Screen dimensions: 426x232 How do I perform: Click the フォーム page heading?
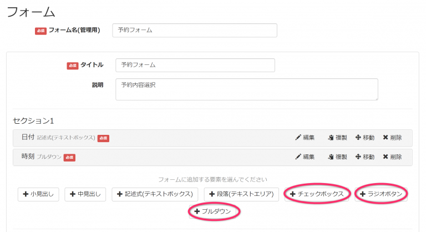point(31,12)
